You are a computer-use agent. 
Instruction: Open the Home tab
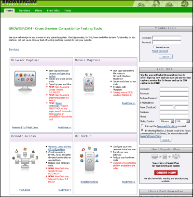[x=9, y=11]
